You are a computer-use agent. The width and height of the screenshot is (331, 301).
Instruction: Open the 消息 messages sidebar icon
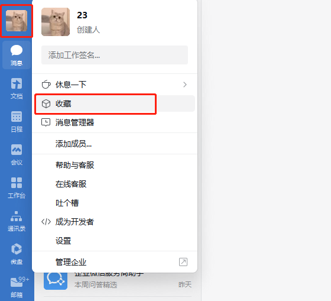coord(17,55)
